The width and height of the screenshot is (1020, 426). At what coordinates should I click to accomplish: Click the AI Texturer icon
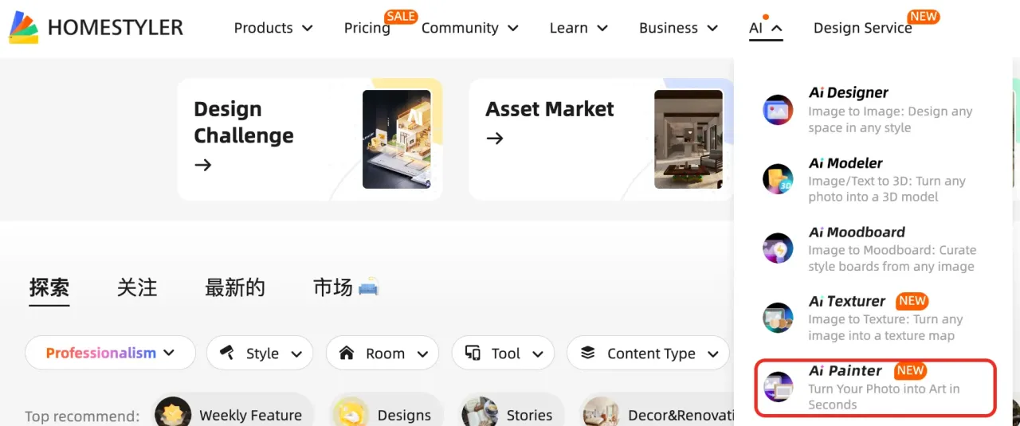[778, 317]
